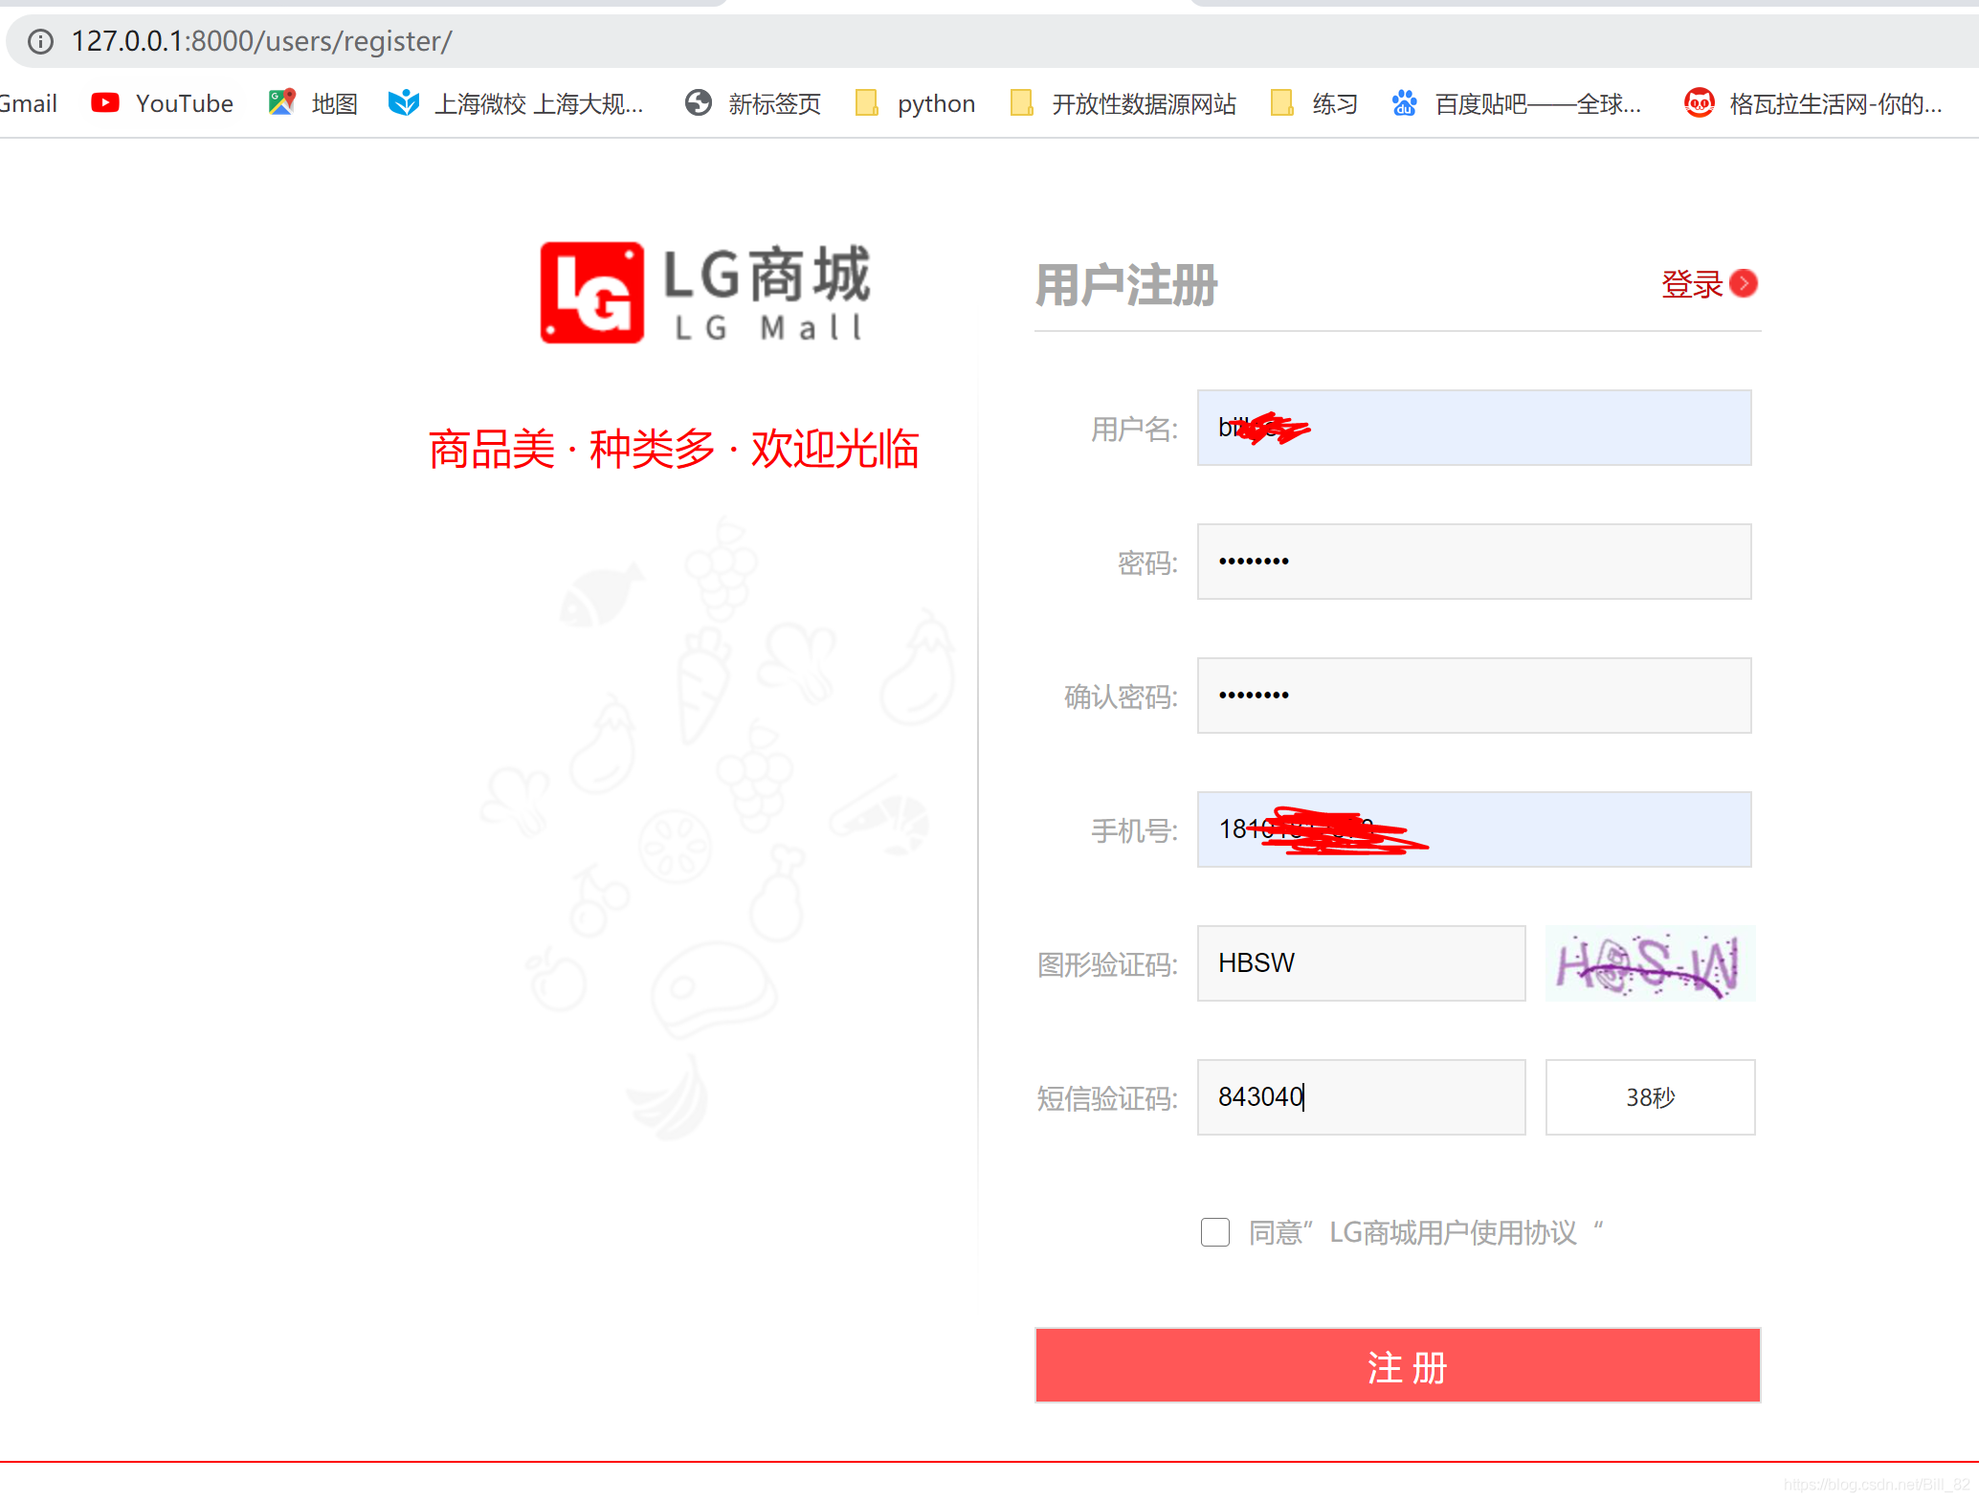This screenshot has width=1979, height=1502.
Task: Click the 图形验证码: label
Action: 1108,964
